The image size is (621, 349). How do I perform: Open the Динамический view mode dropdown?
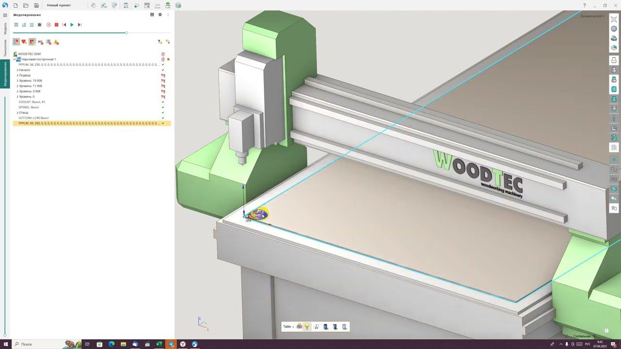pos(592,16)
